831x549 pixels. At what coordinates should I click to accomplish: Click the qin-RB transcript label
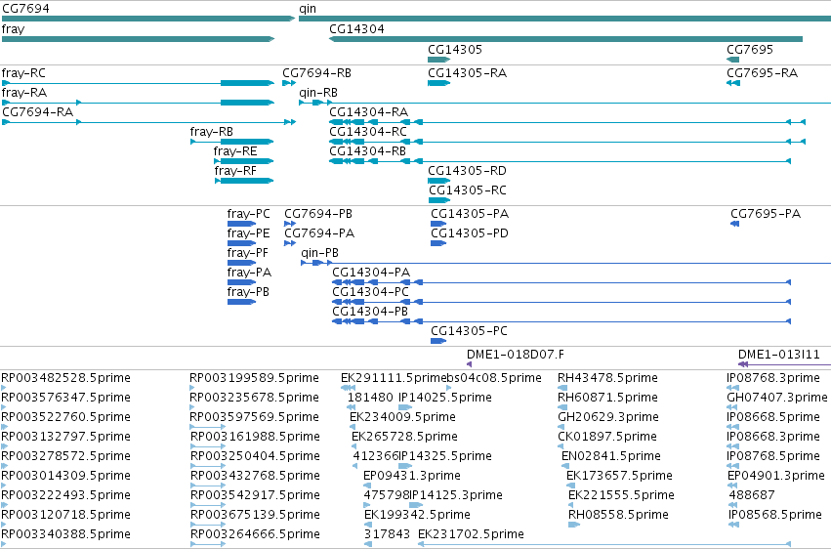click(318, 93)
